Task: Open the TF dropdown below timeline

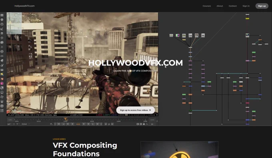Action: coord(18,124)
